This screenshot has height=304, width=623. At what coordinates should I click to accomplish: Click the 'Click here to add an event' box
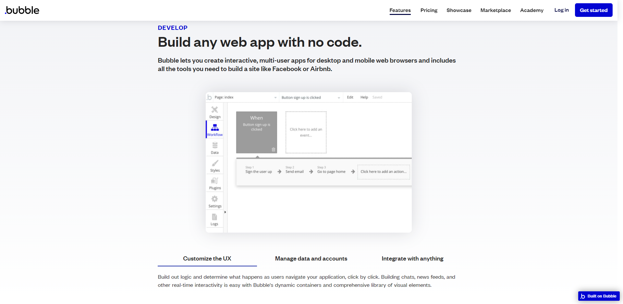[x=306, y=132]
